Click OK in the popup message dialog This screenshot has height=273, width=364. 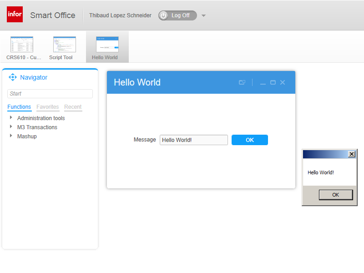pyautogui.click(x=335, y=195)
